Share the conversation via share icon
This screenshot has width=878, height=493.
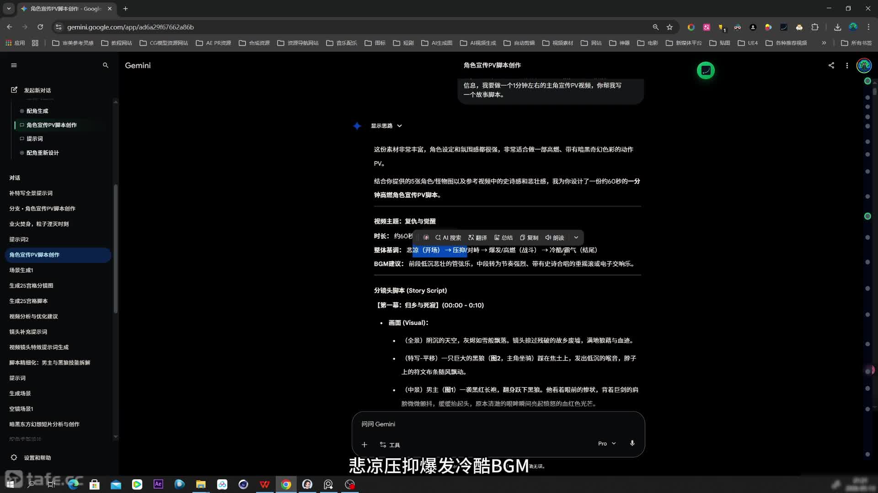[831, 65]
